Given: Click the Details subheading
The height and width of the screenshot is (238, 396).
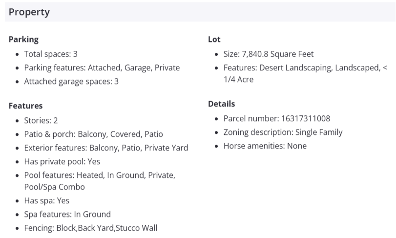Looking at the screenshot, I should pyautogui.click(x=221, y=104).
